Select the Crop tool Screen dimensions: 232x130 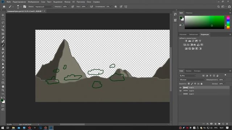[x=3, y=30]
